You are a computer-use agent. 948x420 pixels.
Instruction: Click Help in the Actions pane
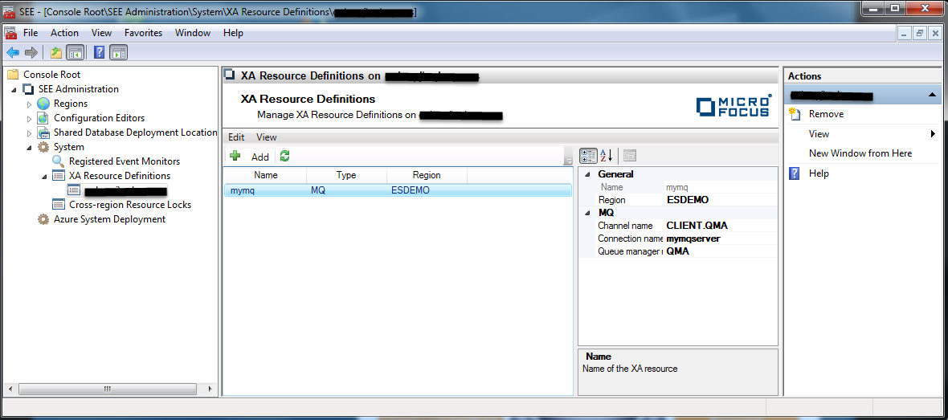click(819, 174)
